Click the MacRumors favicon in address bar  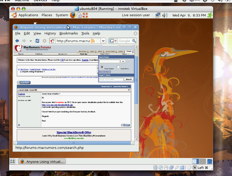52,41
